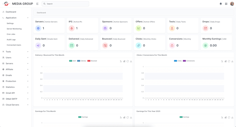
Task: Click the Dashboard breadcrumb link
Action: 41,12
